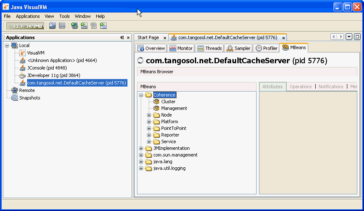Click the last toolbar icon with plus
The width and height of the screenshot is (364, 211).
click(x=103, y=26)
